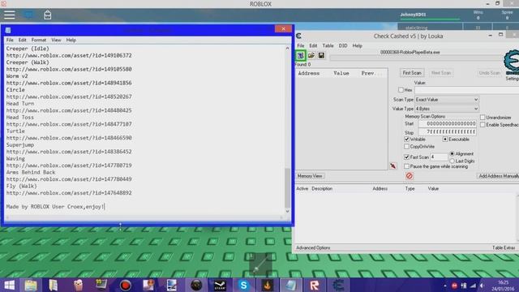Click the red no-entry clear list icon

[x=410, y=176]
